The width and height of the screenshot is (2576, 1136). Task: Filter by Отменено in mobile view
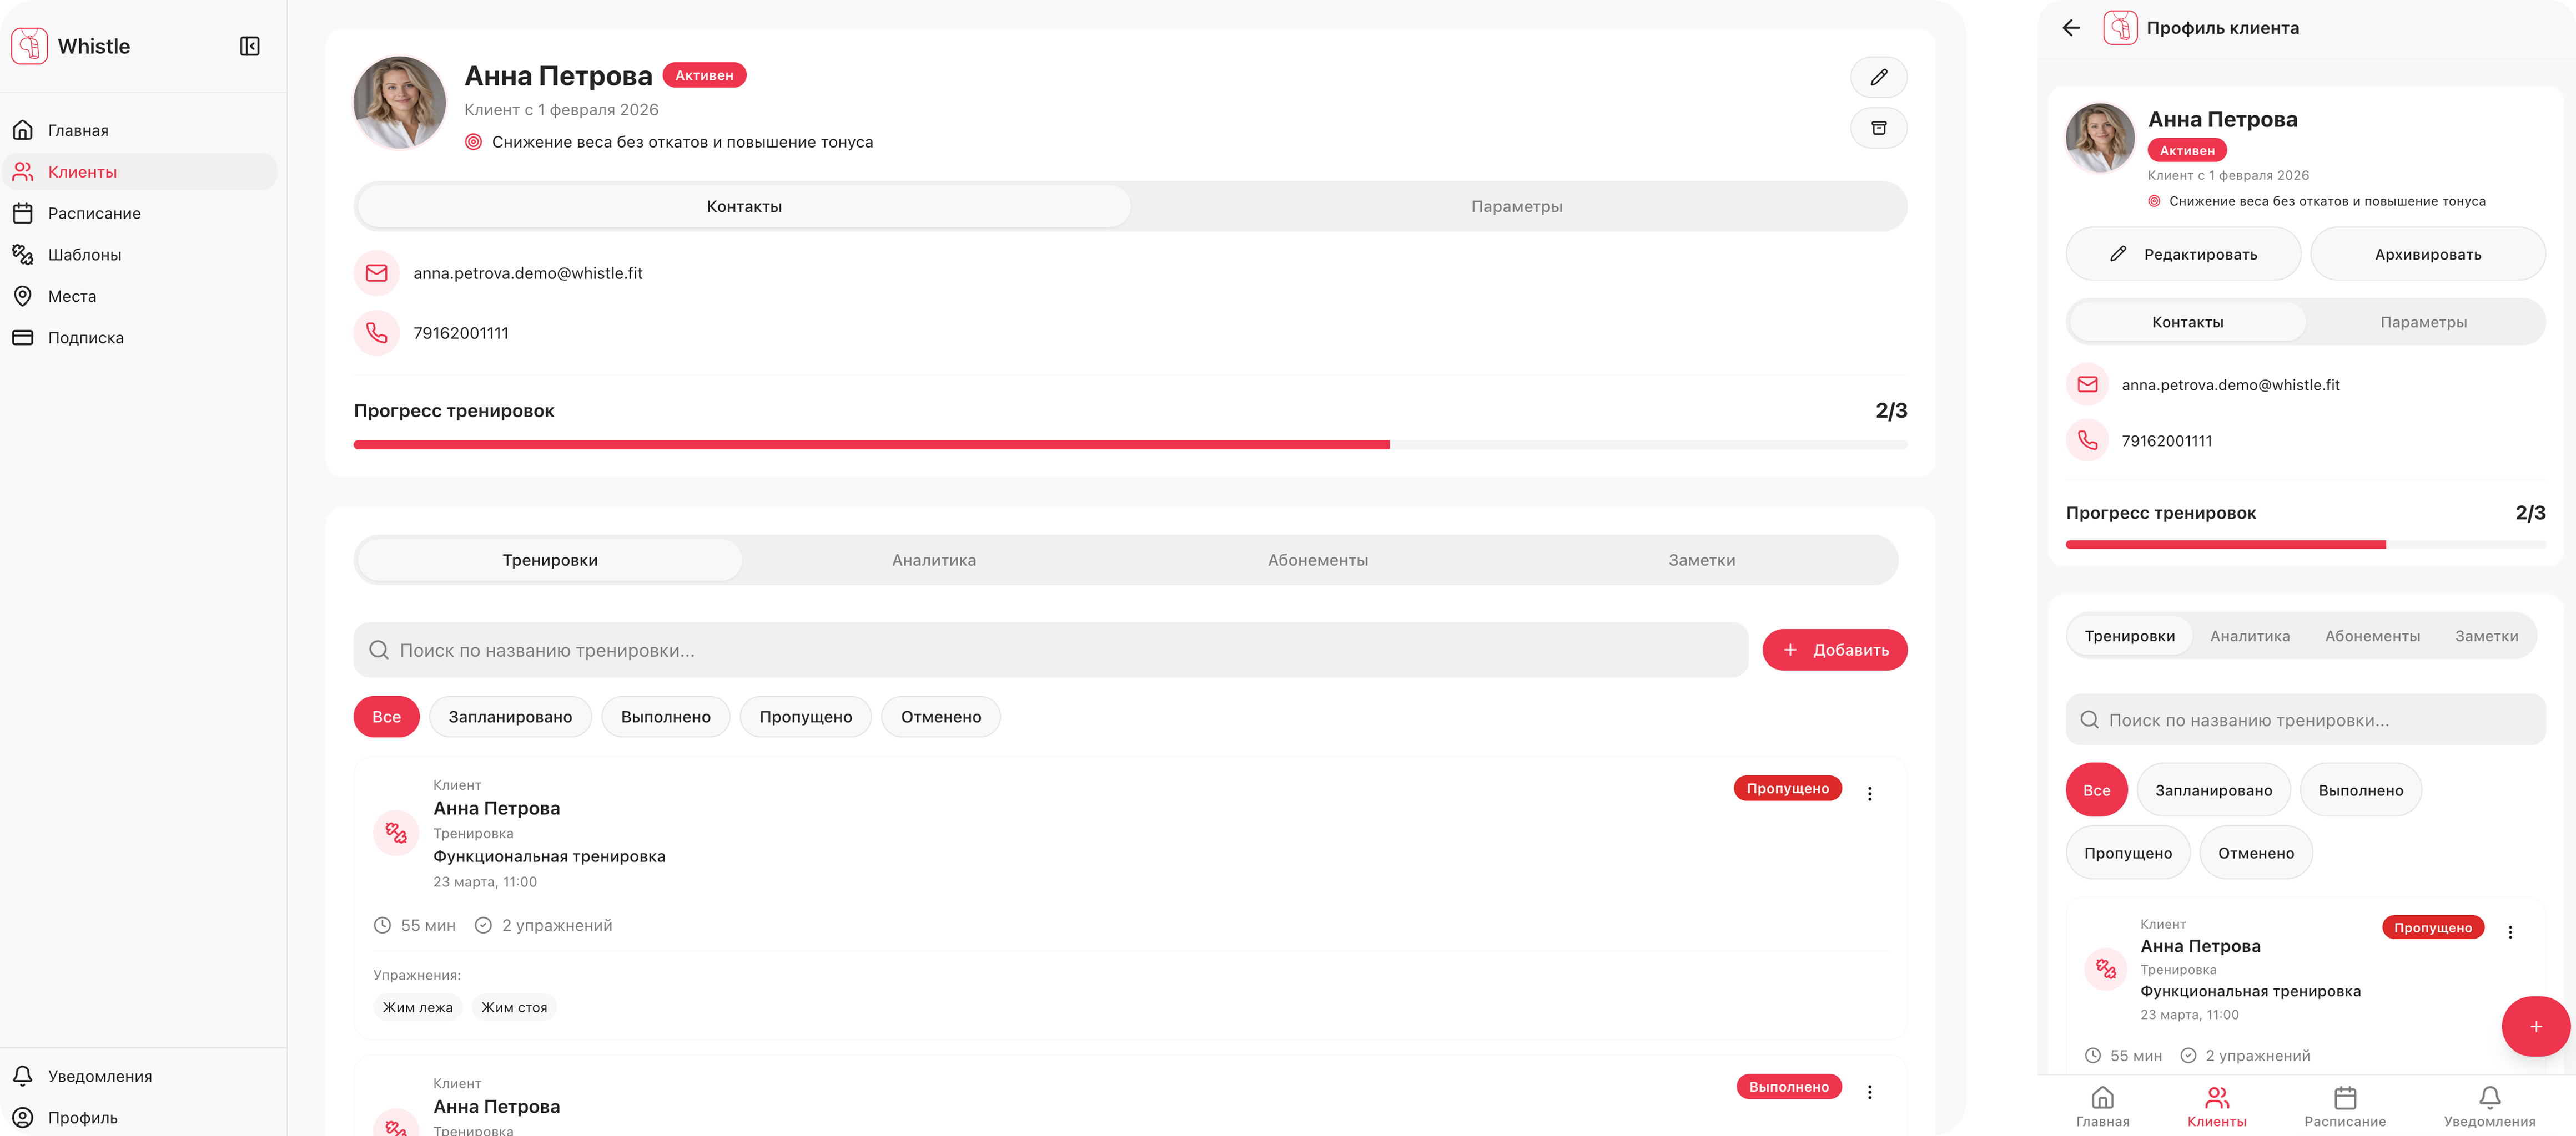(x=2256, y=853)
